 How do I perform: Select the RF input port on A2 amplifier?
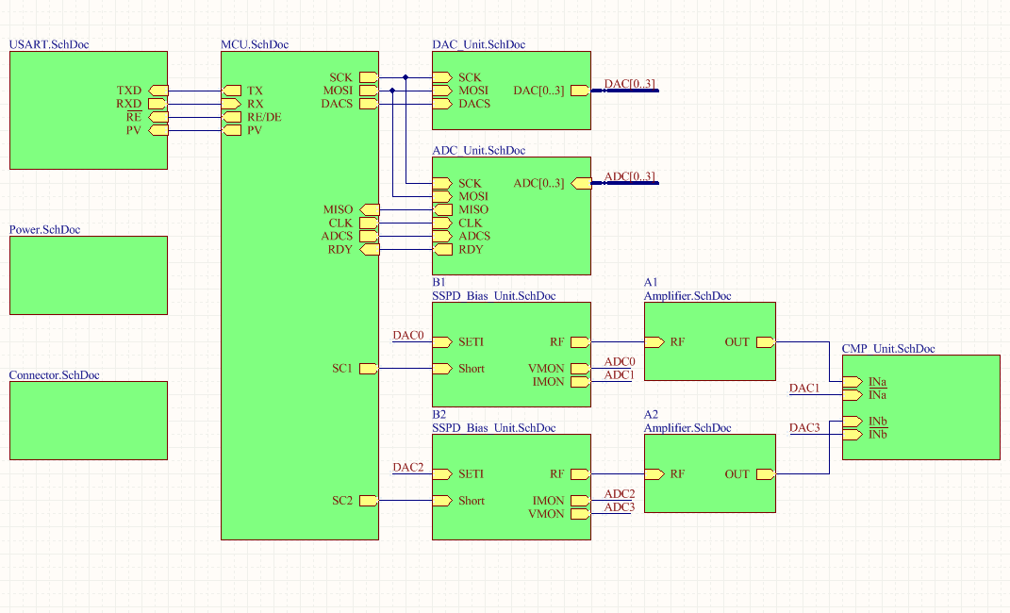coord(654,474)
